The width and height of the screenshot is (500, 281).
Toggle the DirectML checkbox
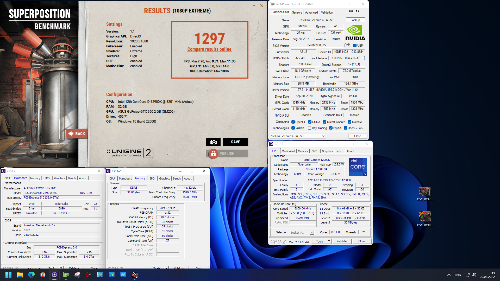pyautogui.click(x=350, y=122)
